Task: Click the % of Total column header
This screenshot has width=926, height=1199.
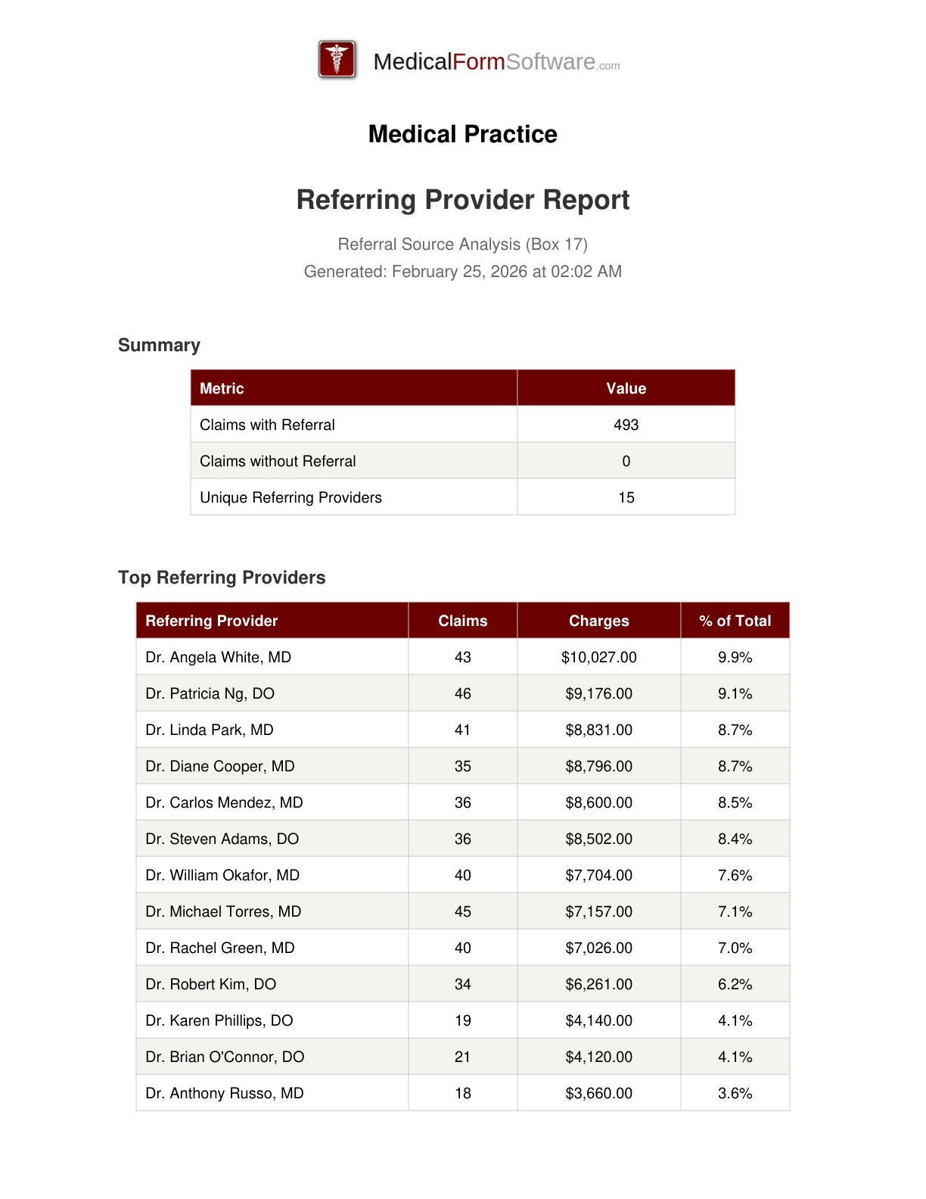Action: coord(735,621)
